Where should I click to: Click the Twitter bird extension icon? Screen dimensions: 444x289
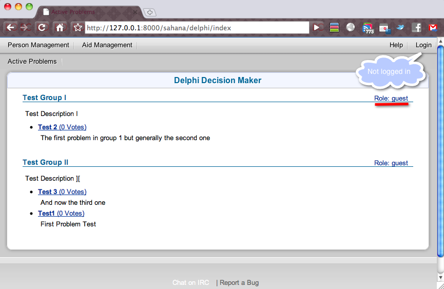pyautogui.click(x=400, y=28)
